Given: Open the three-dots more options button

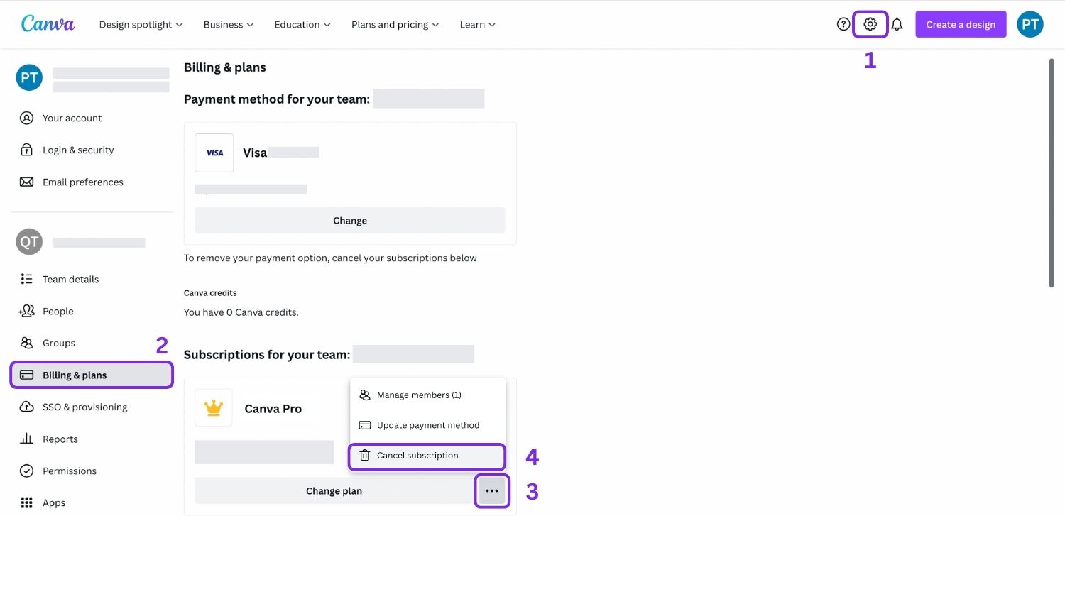Looking at the screenshot, I should point(492,491).
